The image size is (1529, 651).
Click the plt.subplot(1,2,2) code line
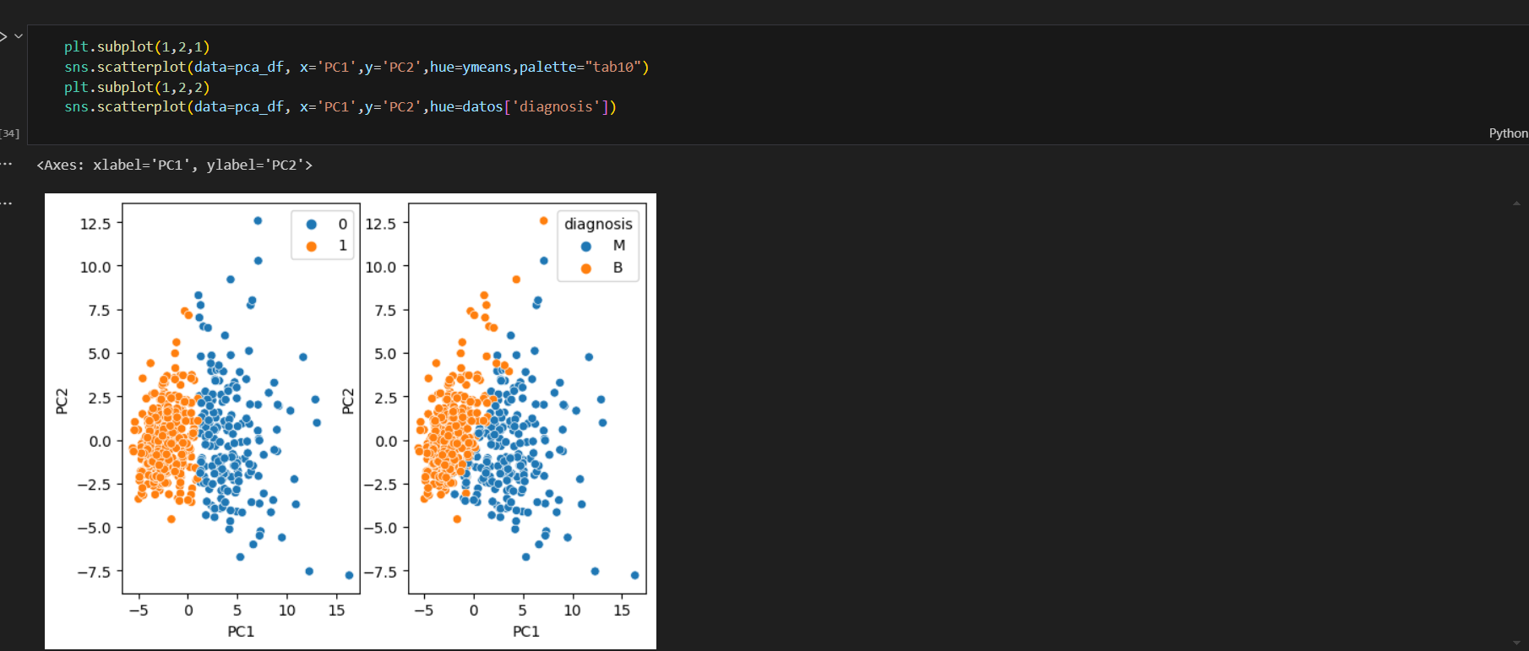137,87
